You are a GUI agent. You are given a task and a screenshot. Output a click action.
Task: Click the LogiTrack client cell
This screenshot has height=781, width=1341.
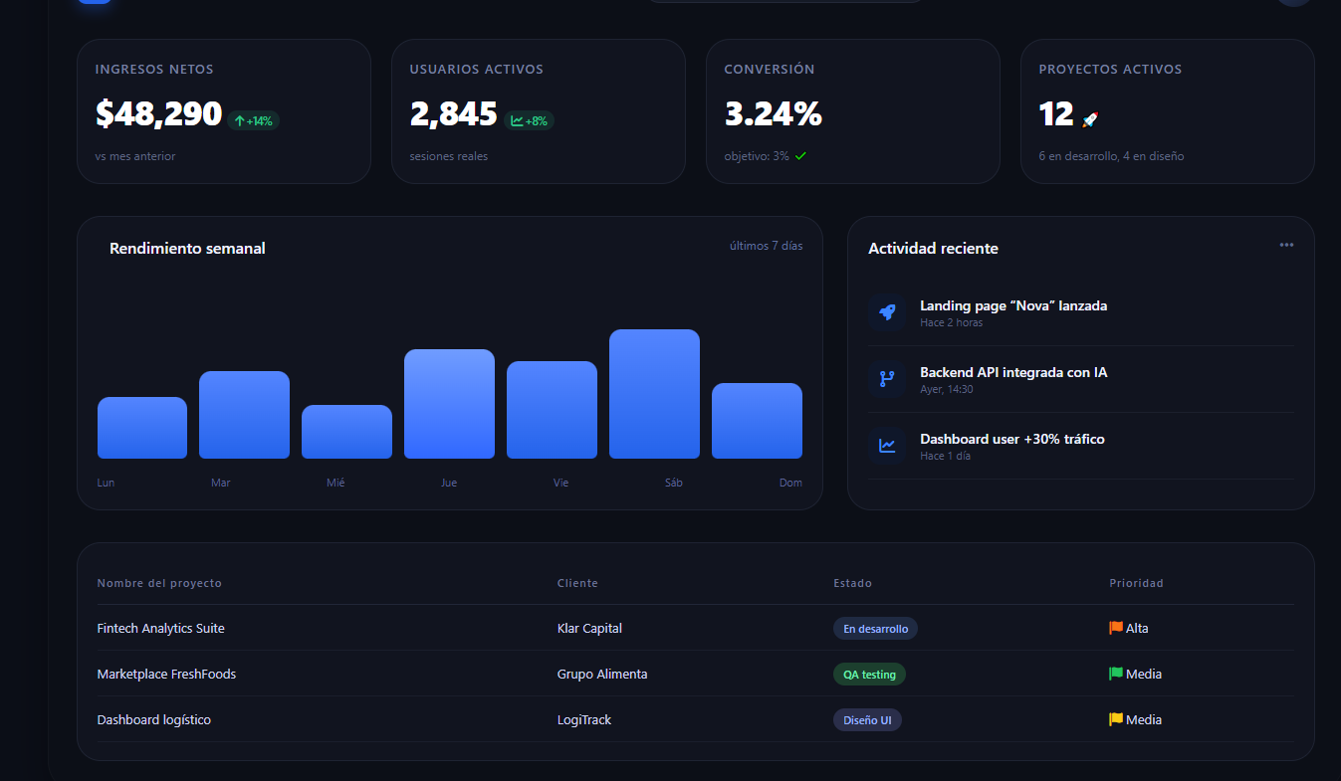(x=584, y=720)
